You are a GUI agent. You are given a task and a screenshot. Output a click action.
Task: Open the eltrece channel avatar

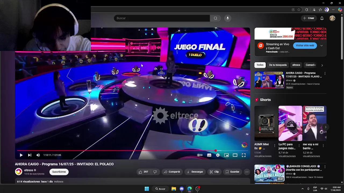click(x=19, y=172)
